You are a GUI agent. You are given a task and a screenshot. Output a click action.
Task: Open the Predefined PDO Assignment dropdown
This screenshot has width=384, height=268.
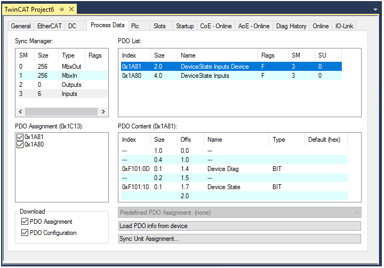[x=239, y=213]
